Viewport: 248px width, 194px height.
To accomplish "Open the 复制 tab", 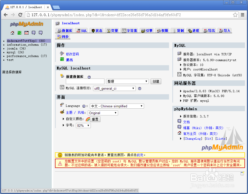I will (178, 31).
